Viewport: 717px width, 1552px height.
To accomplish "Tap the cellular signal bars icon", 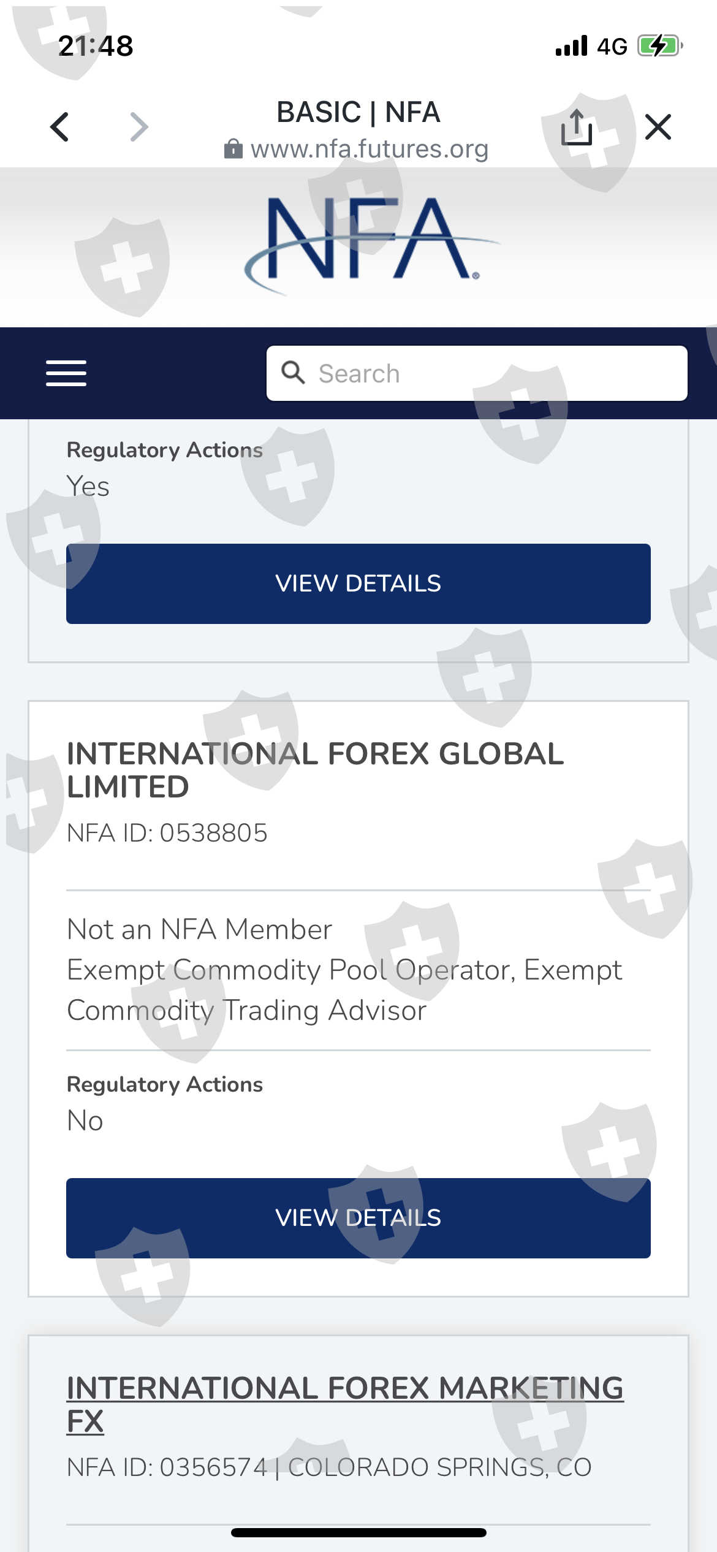I will [x=571, y=46].
